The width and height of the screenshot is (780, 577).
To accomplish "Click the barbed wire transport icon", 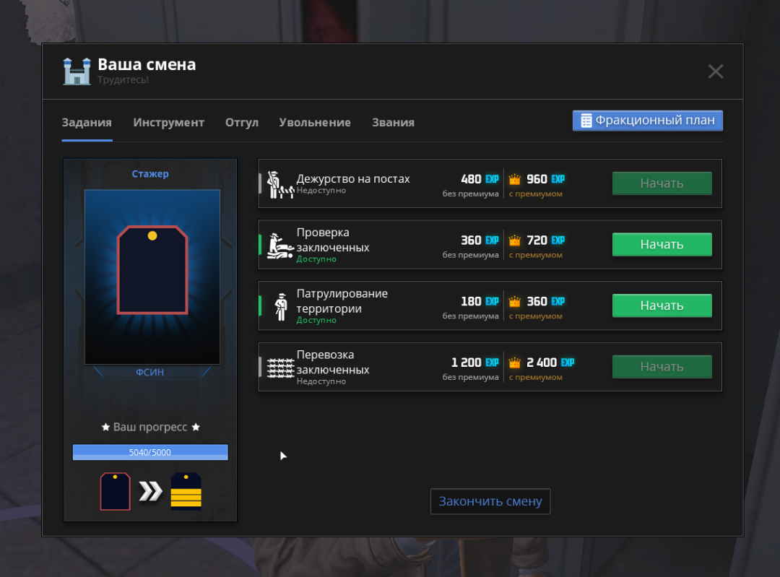I will pyautogui.click(x=280, y=367).
